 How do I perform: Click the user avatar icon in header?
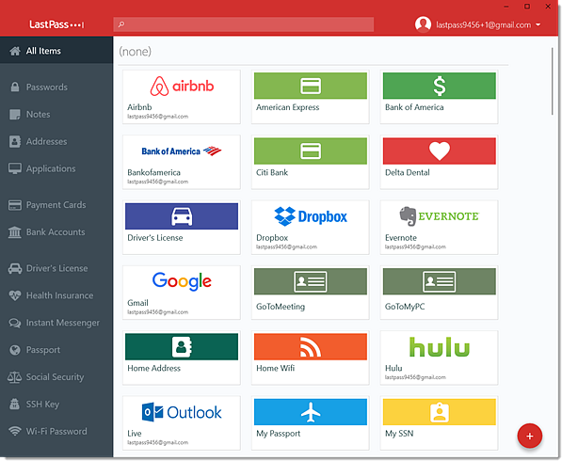tap(423, 24)
